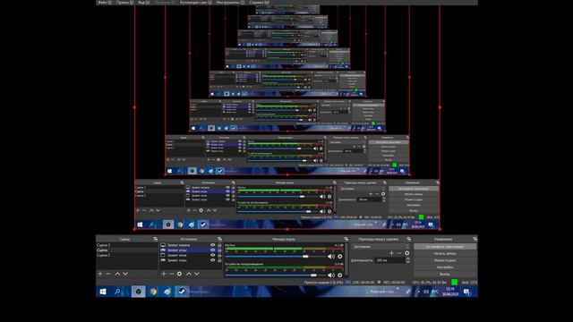This screenshot has height=322, width=573.
Task: Decrease transition duration with the down arrow
Action: pyautogui.click(x=408, y=262)
